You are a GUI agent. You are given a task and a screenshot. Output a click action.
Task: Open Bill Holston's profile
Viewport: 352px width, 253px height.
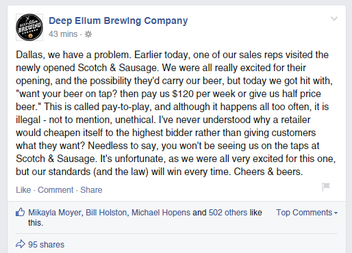106,213
